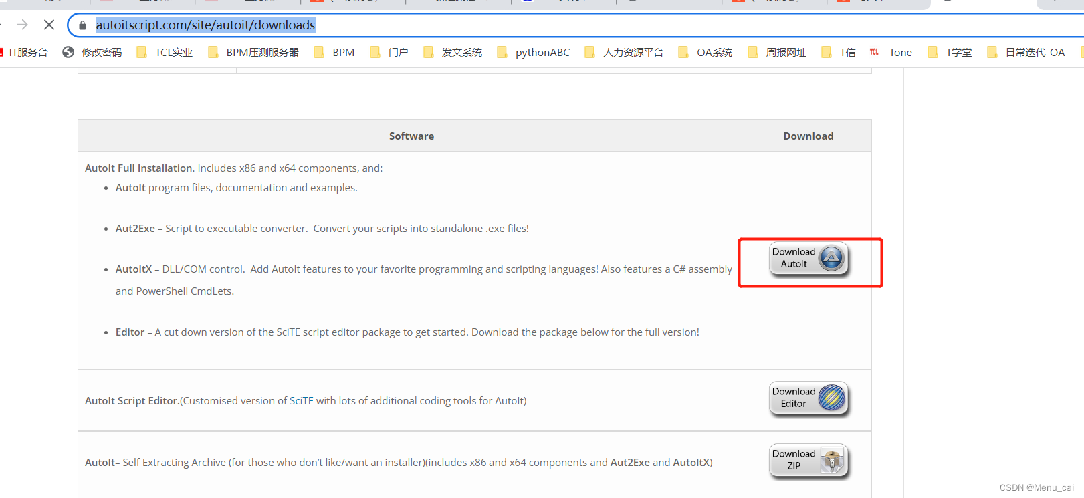Open the IT服务台 bookmark
The height and width of the screenshot is (498, 1084).
[x=24, y=53]
